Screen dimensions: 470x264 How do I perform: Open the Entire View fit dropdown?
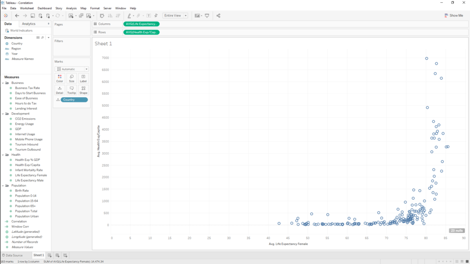(x=186, y=15)
